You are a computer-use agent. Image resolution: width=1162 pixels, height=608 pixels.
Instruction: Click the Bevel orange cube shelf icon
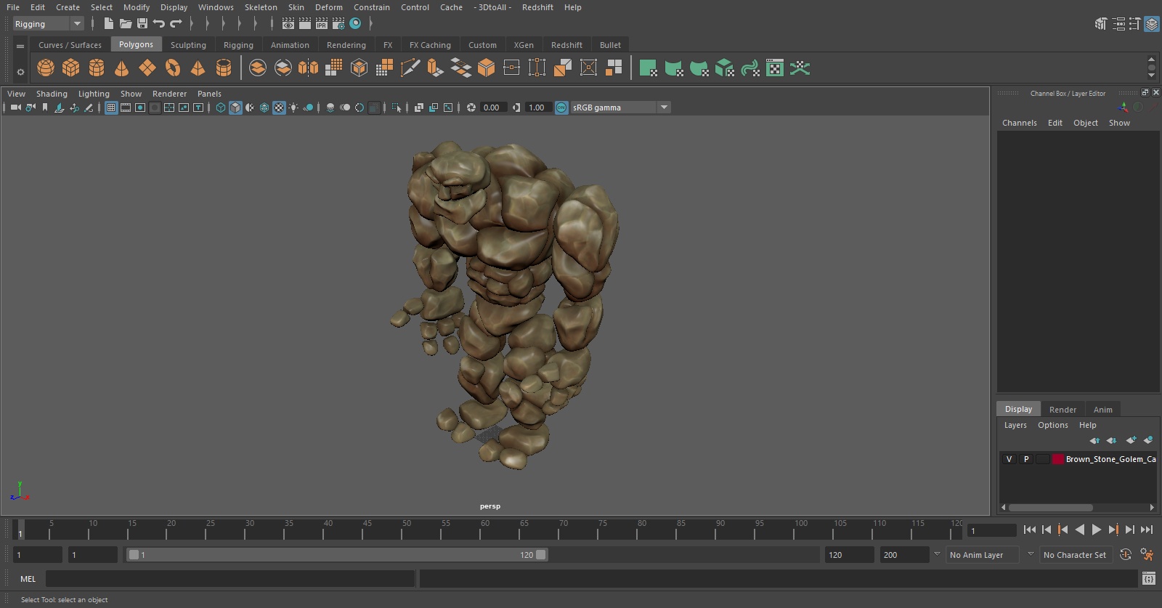tap(486, 68)
